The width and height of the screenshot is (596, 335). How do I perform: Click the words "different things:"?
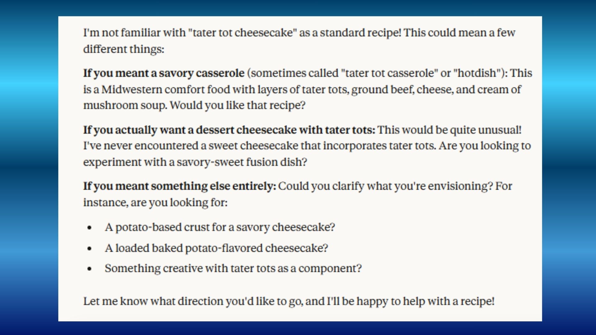(124, 49)
